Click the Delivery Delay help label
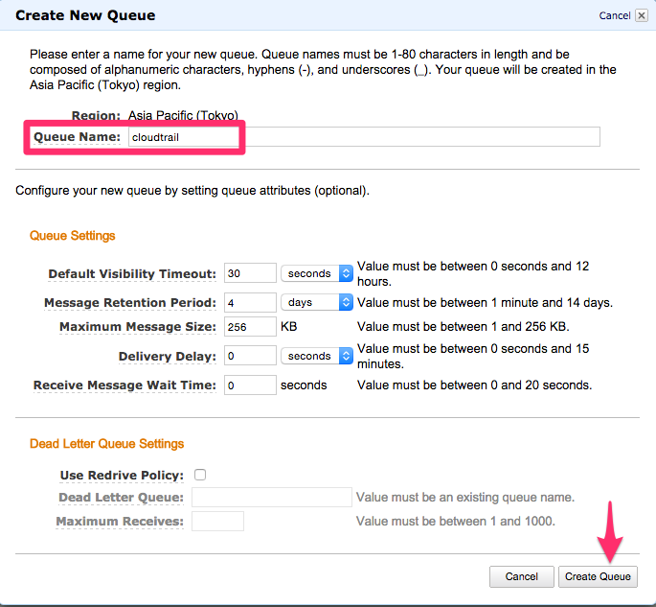 (x=168, y=357)
